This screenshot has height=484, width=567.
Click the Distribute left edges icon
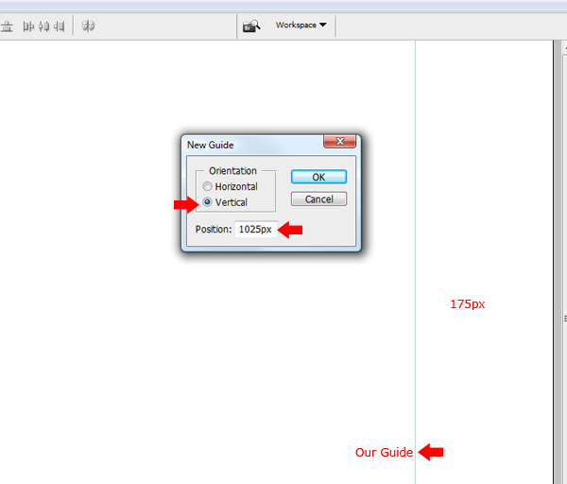28,26
